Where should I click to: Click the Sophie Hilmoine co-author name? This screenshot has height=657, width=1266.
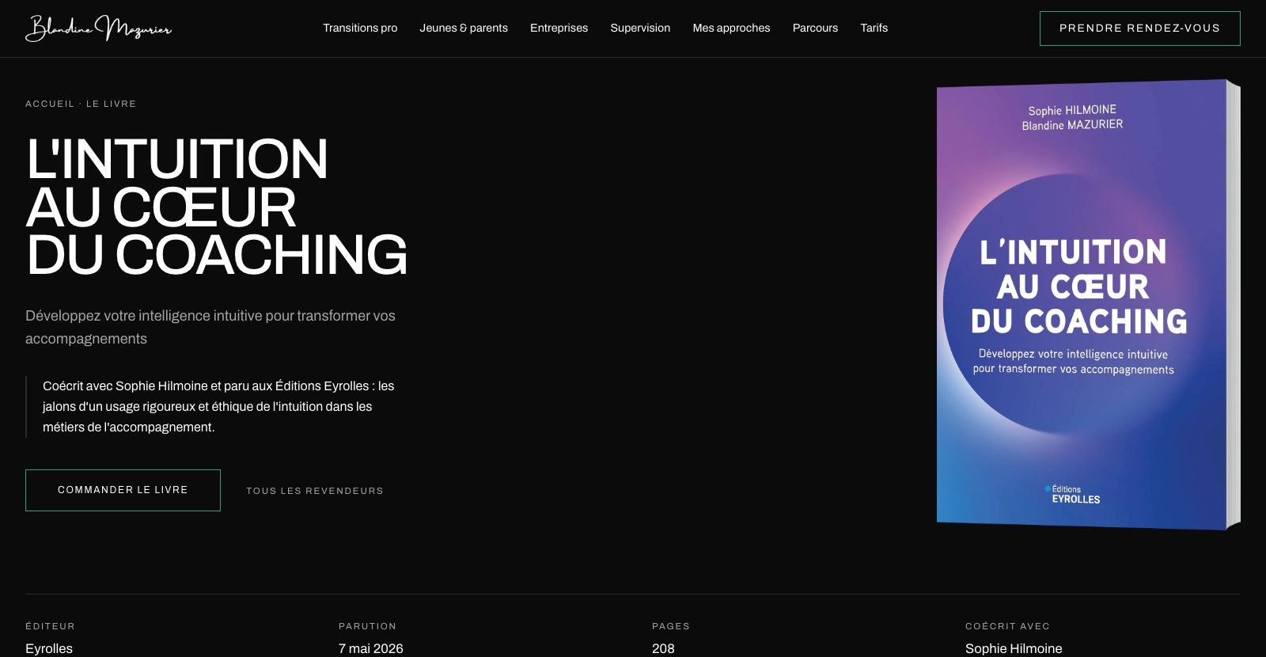(1014, 648)
